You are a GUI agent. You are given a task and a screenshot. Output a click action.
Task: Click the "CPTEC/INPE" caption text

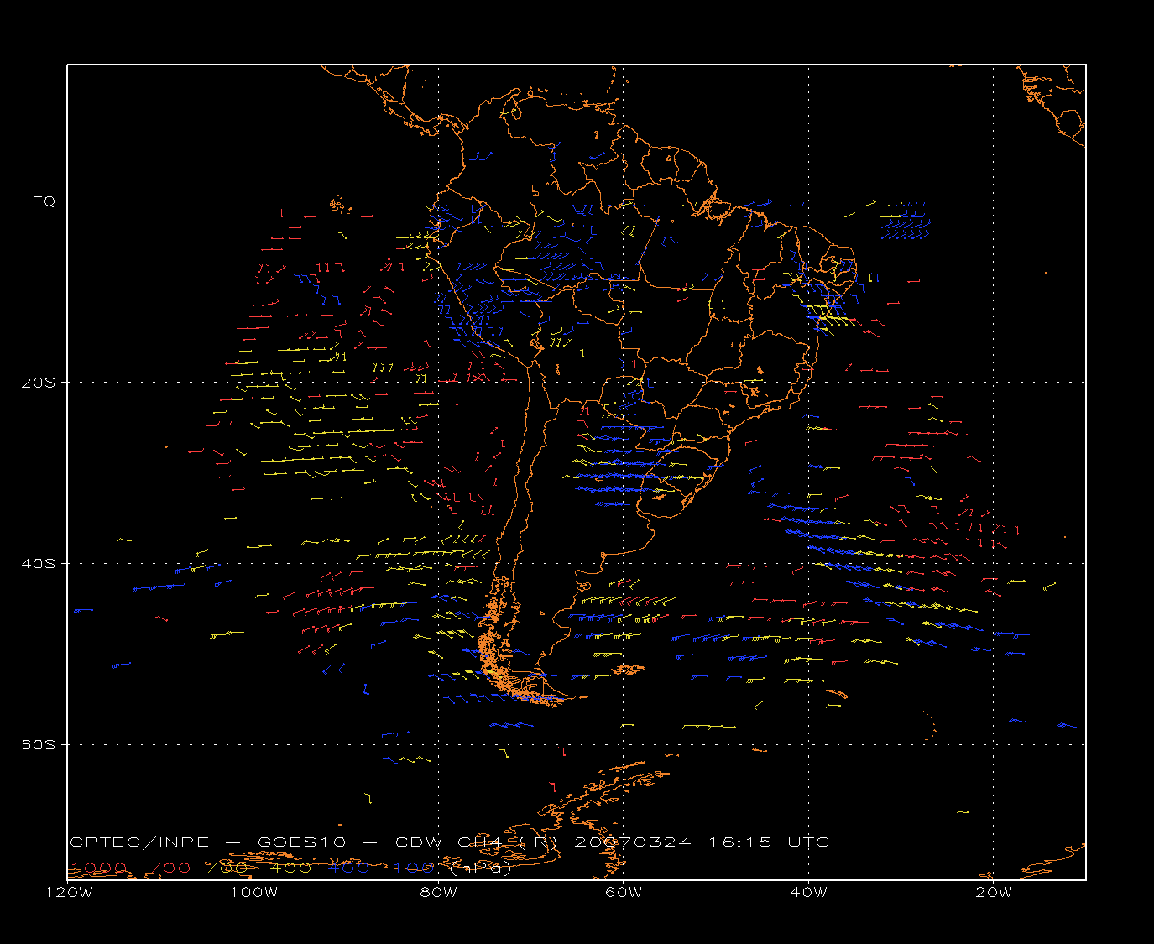[140, 842]
